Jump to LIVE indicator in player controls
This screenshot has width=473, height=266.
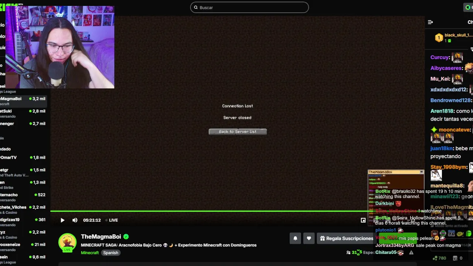pyautogui.click(x=112, y=220)
